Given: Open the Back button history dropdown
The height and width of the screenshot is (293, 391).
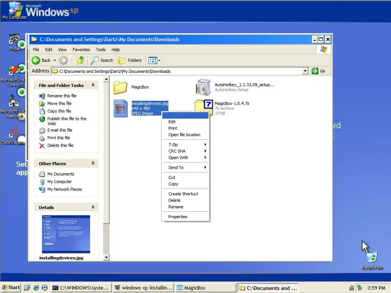Looking at the screenshot, I should coord(55,61).
